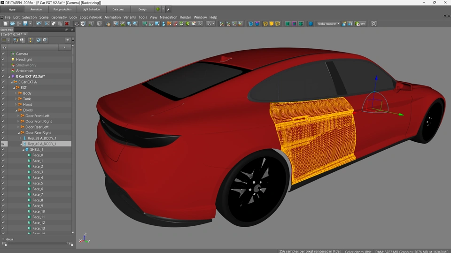Switch to the Post production tab
Image resolution: width=451 pixels, height=253 pixels.
62,9
